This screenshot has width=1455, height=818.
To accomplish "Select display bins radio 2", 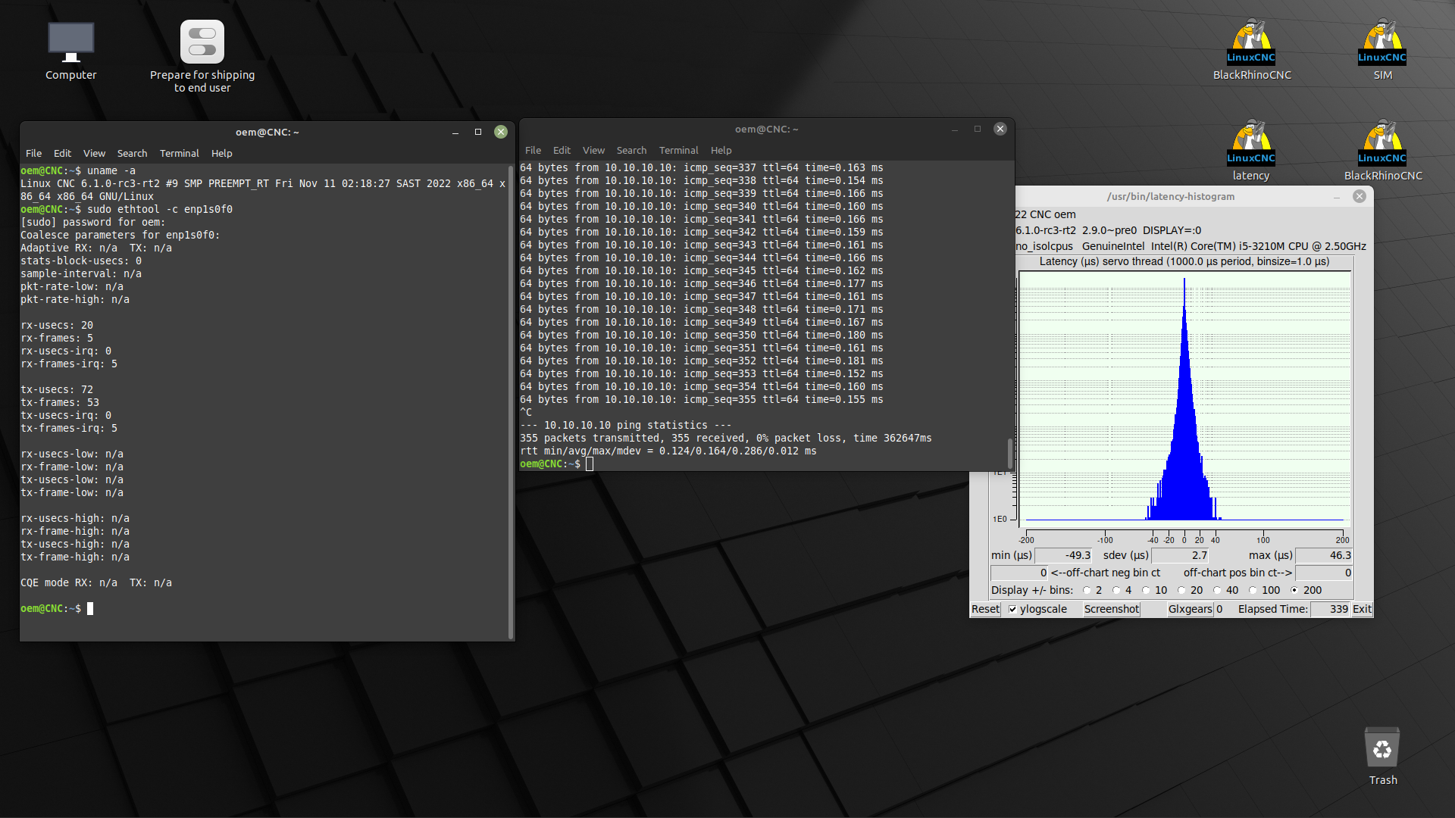I will (1087, 590).
